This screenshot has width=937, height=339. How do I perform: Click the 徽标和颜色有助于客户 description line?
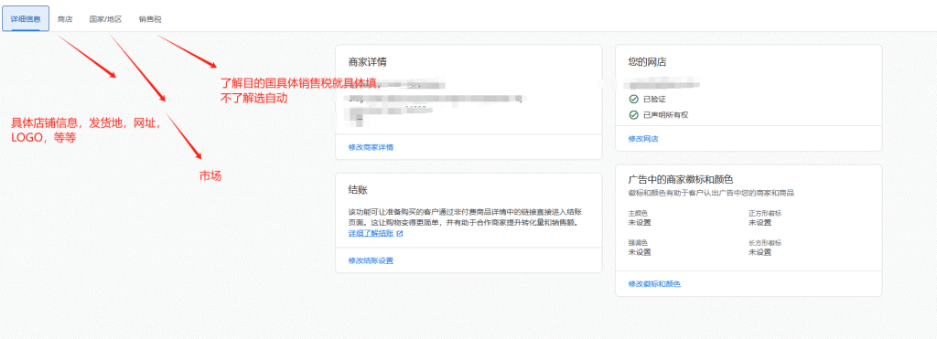(x=711, y=194)
